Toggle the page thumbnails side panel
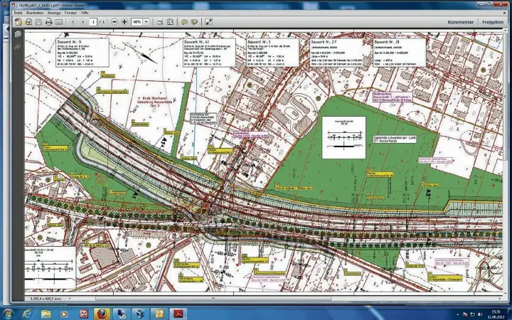This screenshot has width=512, height=320. click(18, 34)
